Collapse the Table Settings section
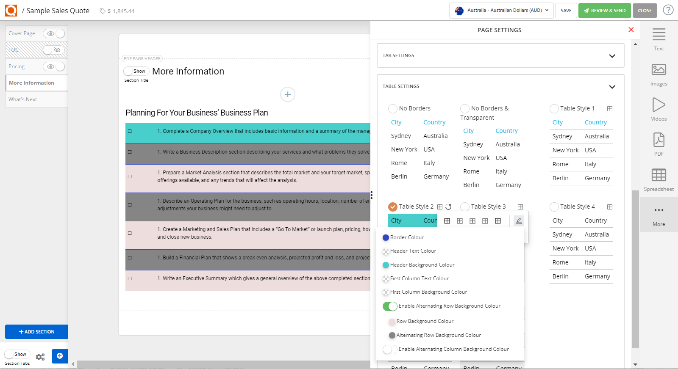Viewport: 678px width, 369px height. pos(611,87)
